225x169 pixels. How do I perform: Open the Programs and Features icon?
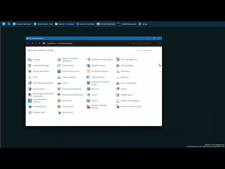coord(59,89)
